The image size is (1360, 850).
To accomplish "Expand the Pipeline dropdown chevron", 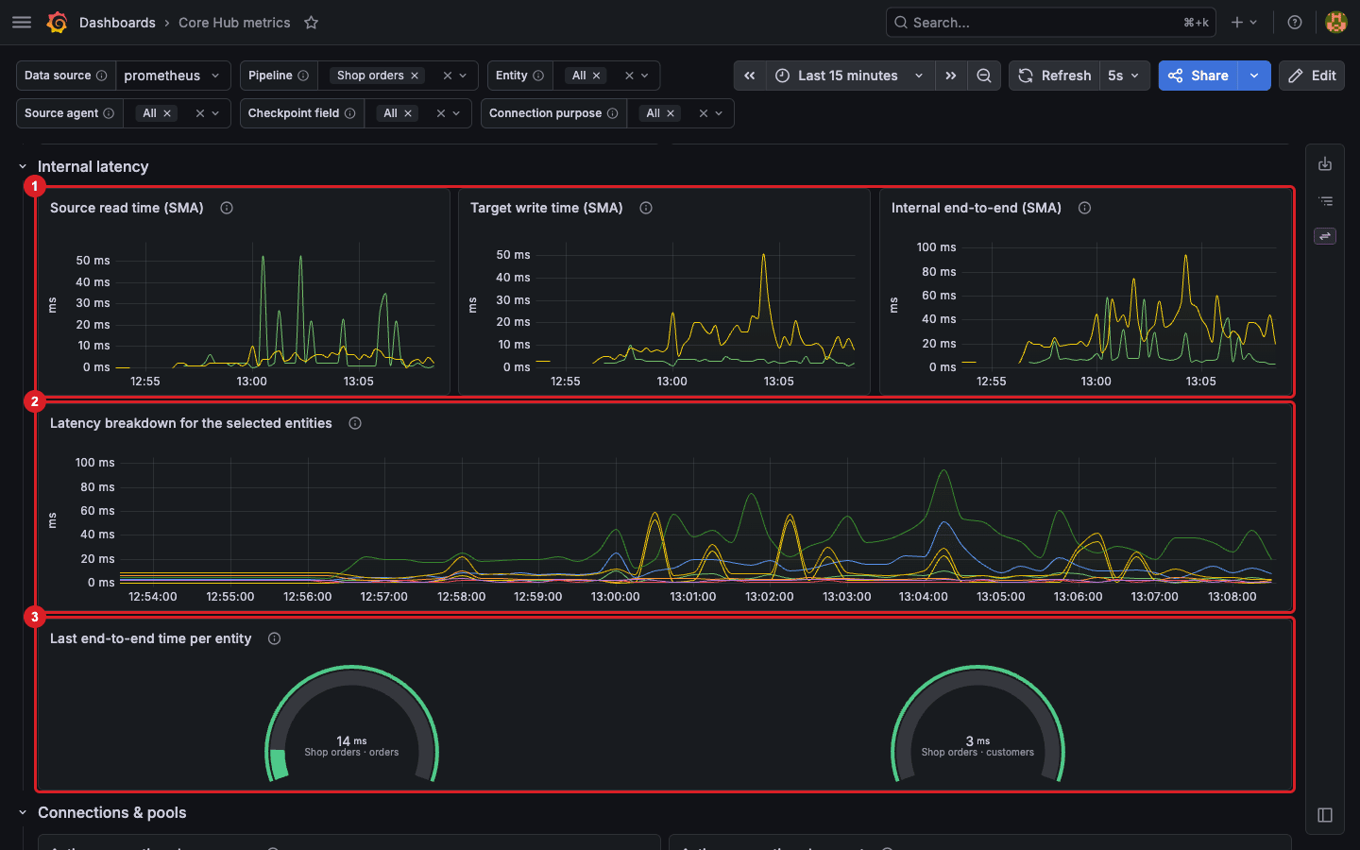I will (464, 76).
